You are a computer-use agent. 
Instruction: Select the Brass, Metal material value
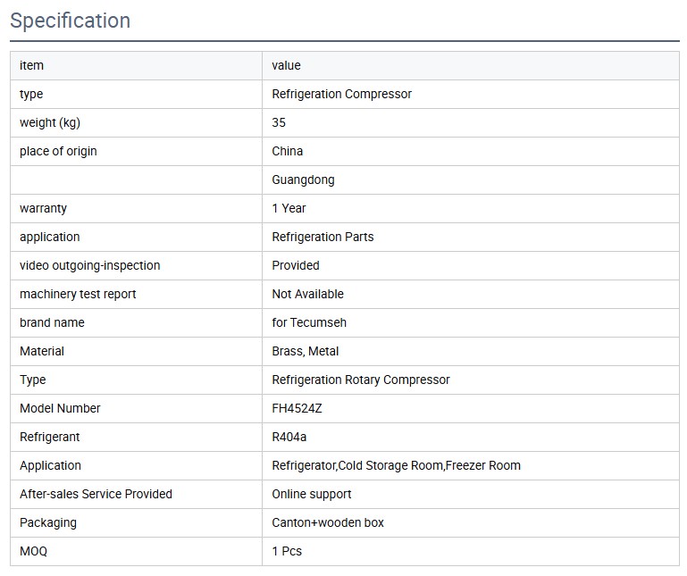pos(305,351)
